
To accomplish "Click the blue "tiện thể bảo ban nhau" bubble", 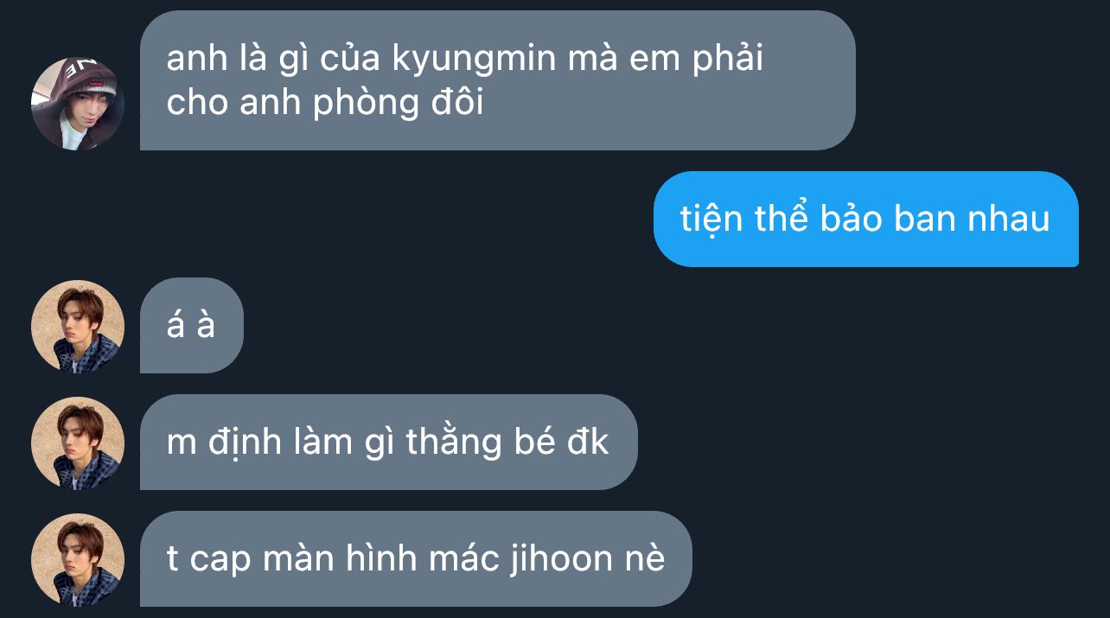I will pyautogui.click(x=865, y=219).
